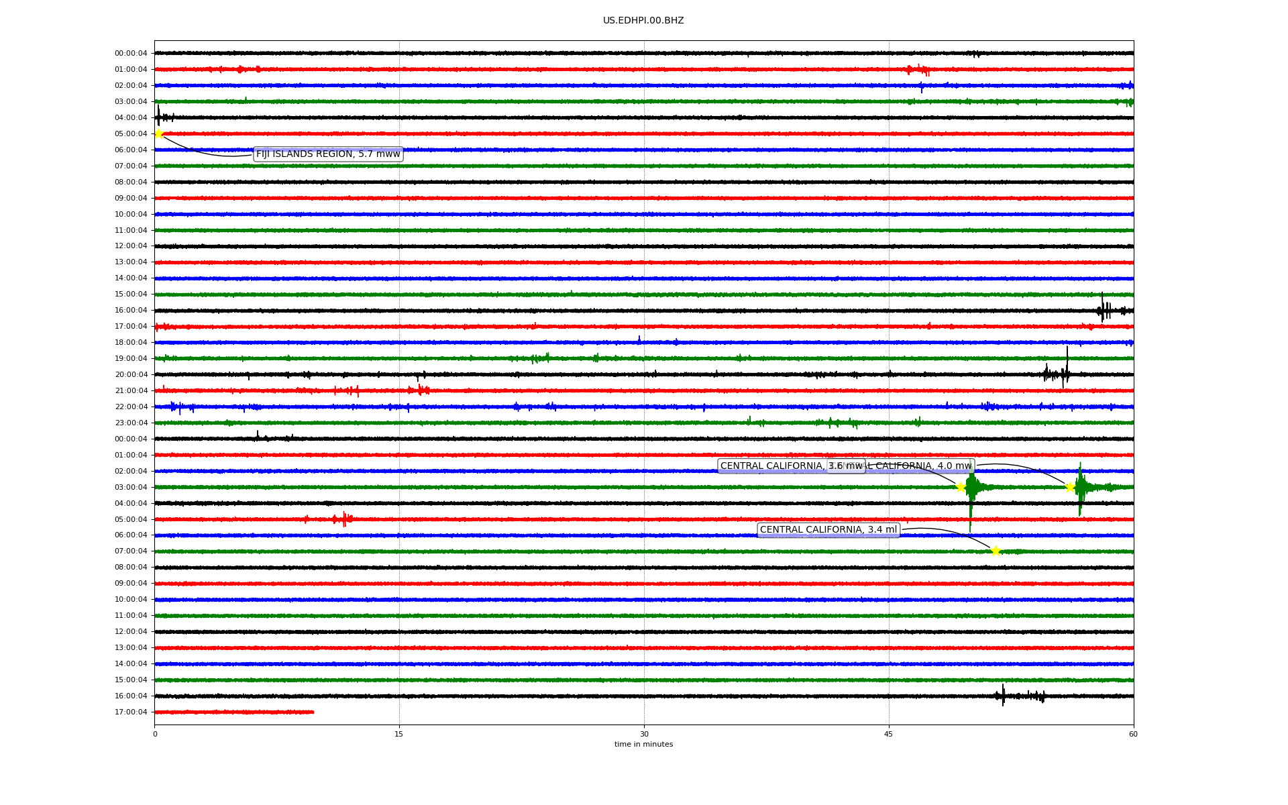Click the 19:00:04 row time label
1288x805 pixels.
(131, 359)
